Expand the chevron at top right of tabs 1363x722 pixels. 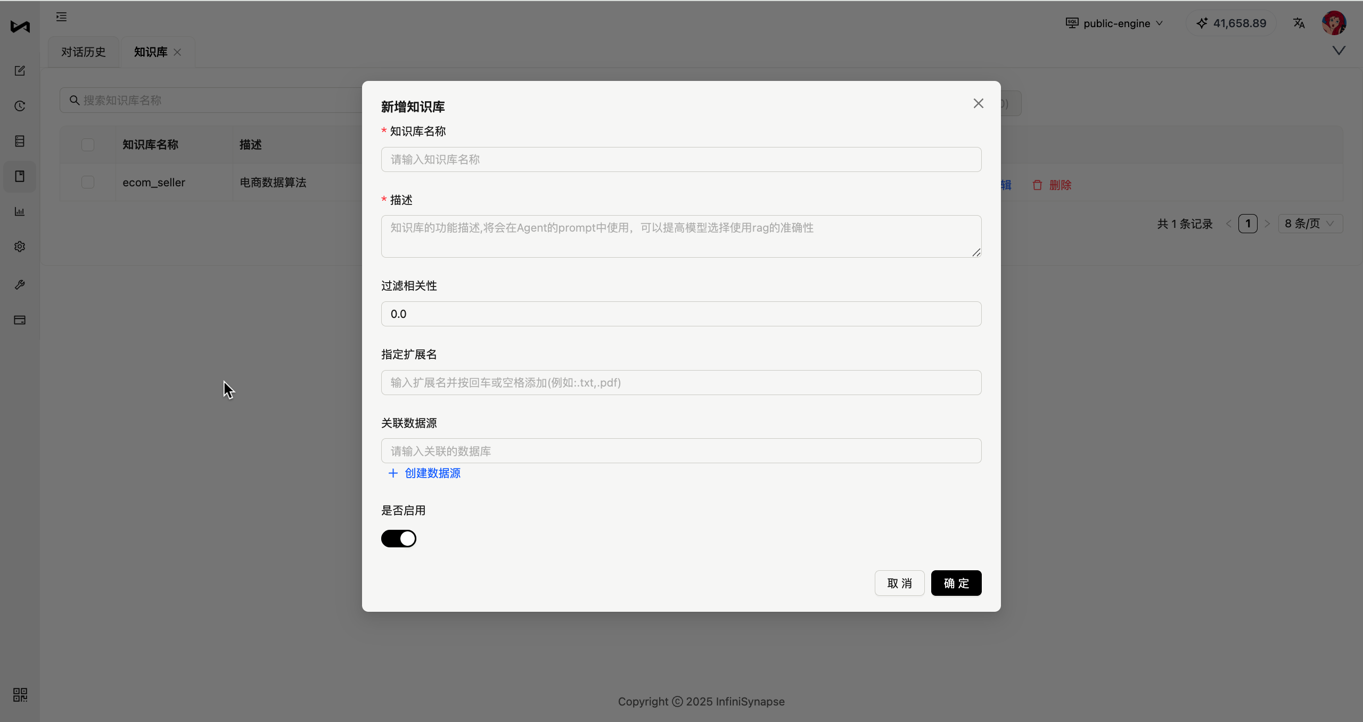coord(1339,51)
